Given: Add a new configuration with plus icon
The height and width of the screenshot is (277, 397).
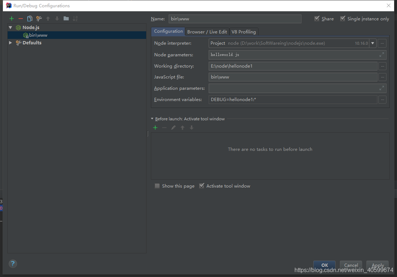Looking at the screenshot, I should pos(12,19).
